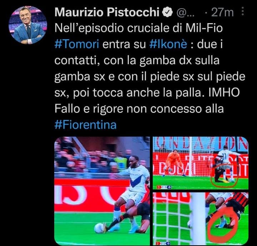Open the 27m tweet timestamp

(x=222, y=12)
